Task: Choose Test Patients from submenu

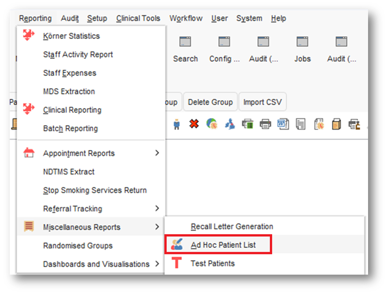Action: coord(264,263)
